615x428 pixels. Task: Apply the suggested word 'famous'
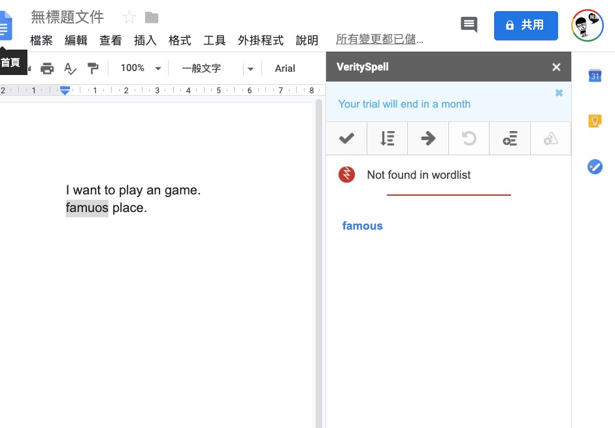tap(363, 226)
